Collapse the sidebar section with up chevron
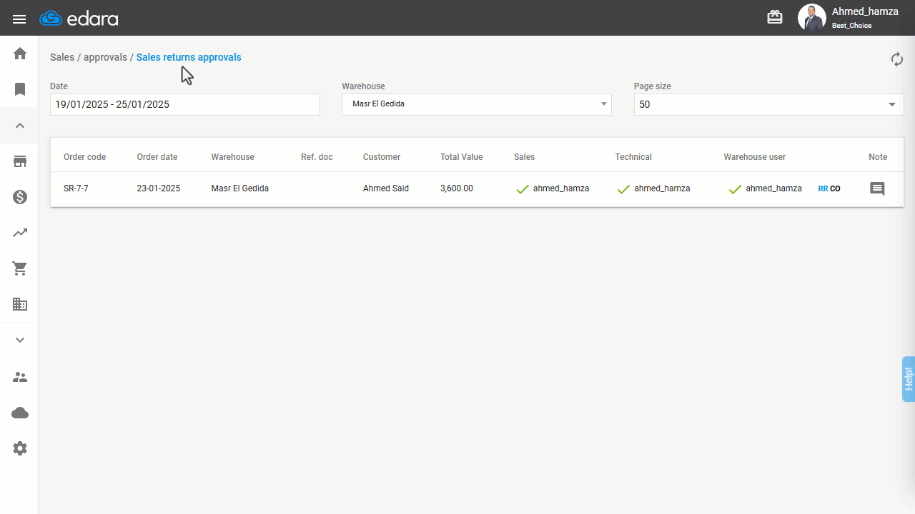This screenshot has width=915, height=514. 20,126
